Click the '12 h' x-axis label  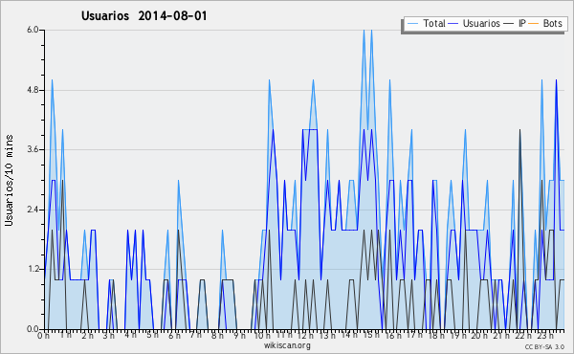click(x=306, y=336)
